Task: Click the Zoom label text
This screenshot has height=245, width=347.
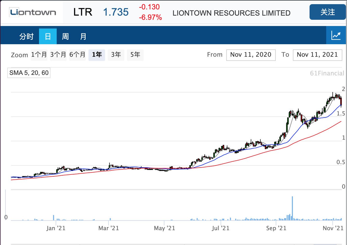Action: point(20,55)
